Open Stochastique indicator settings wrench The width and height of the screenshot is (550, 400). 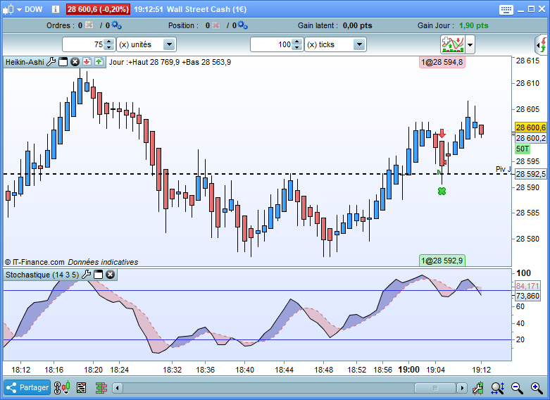87,275
